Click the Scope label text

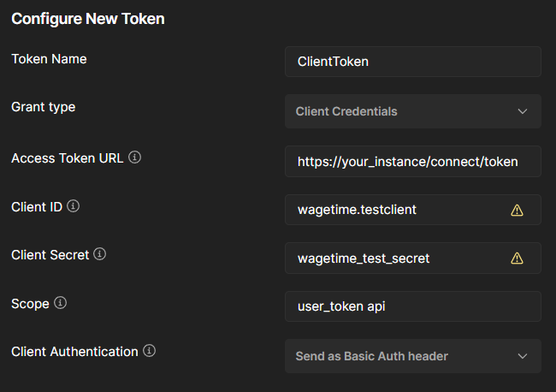coord(30,304)
